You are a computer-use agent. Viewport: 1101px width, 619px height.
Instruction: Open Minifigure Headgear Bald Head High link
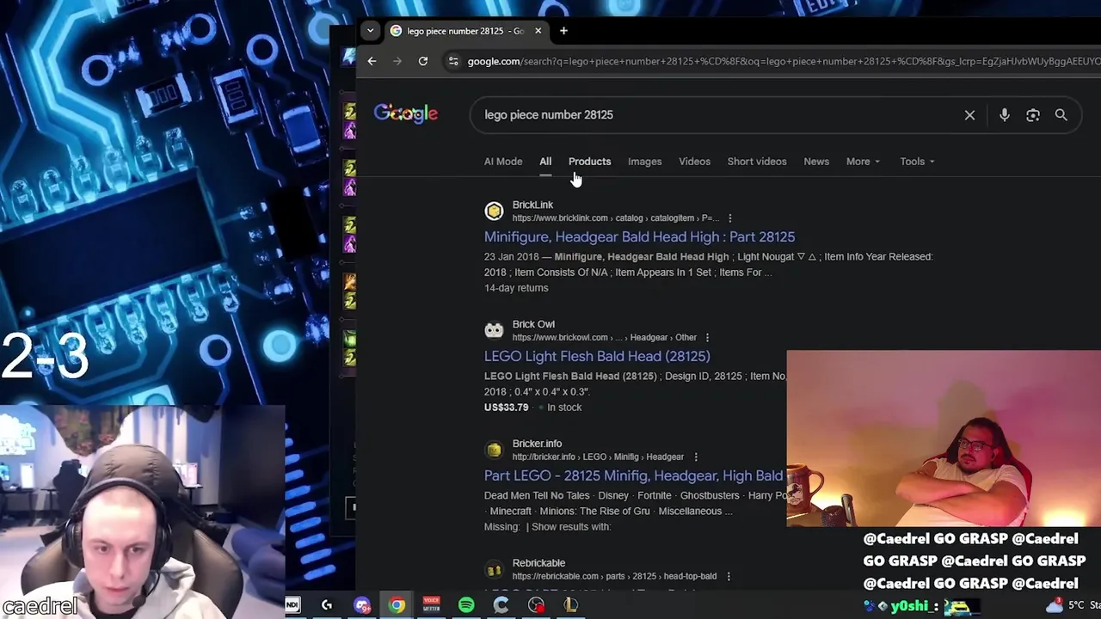tap(639, 237)
